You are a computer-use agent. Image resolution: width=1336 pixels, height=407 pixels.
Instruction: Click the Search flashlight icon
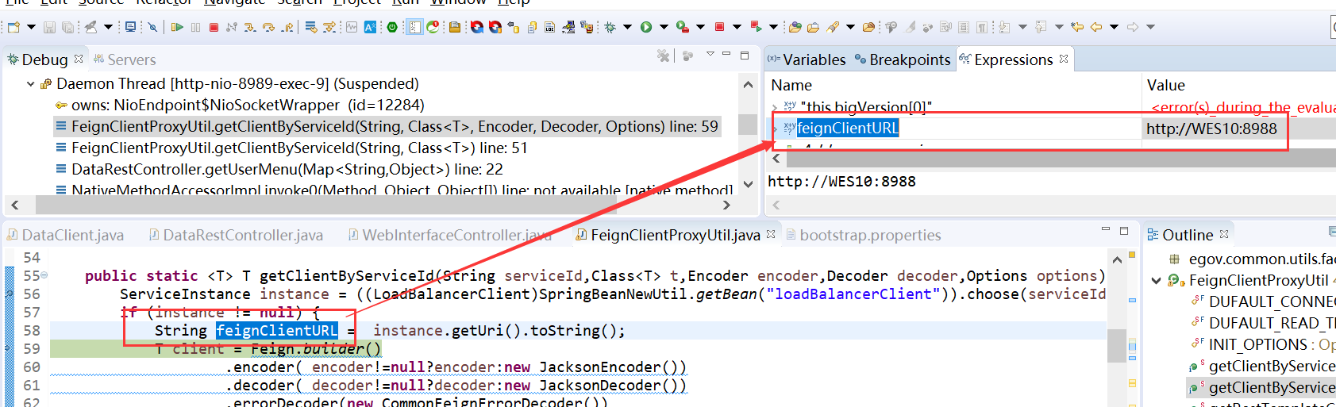(x=832, y=27)
